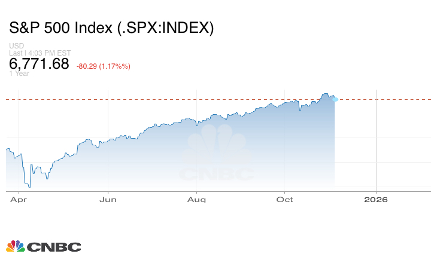431x269 pixels.
Task: Click the CNBC wordmark beside the peacock logo
Action: pos(53,247)
